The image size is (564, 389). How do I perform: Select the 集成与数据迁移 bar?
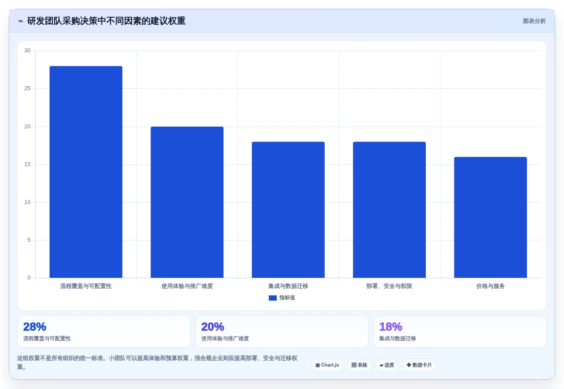tap(288, 210)
